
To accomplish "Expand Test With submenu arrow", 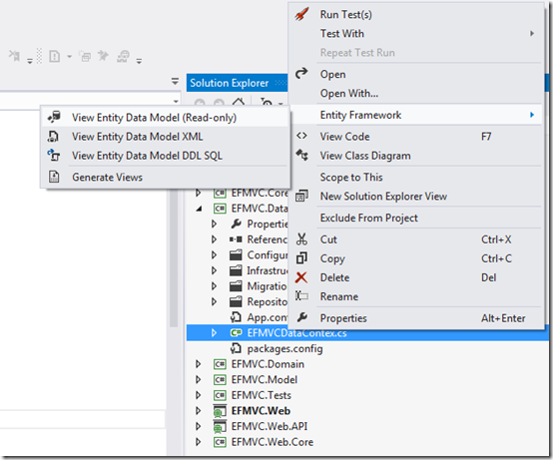I will tap(532, 34).
